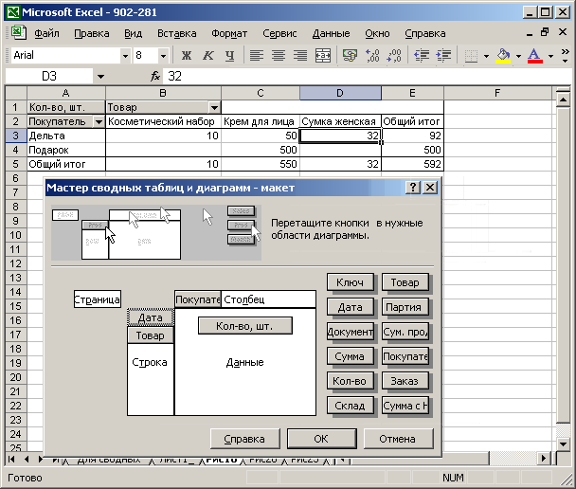Open the font size dropdown
576x489 pixels.
pos(163,56)
